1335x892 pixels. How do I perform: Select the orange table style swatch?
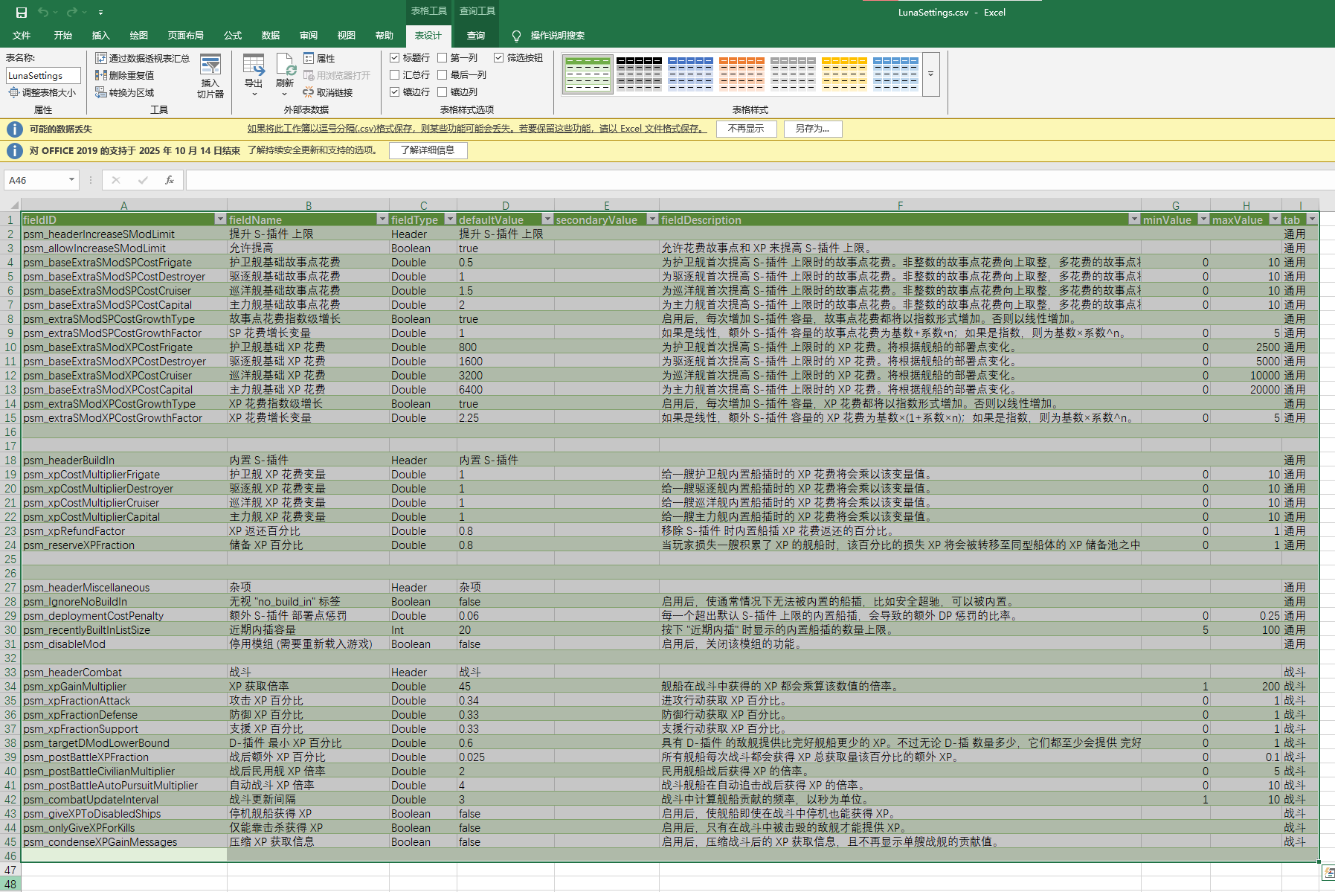click(x=742, y=74)
